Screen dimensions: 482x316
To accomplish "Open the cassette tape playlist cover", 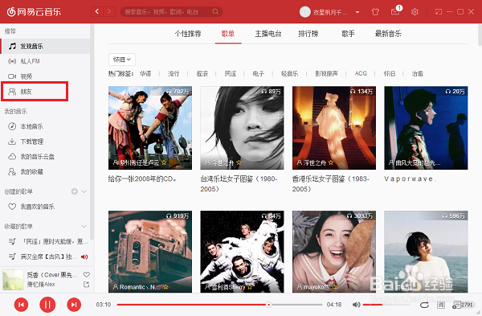I will [x=150, y=252].
